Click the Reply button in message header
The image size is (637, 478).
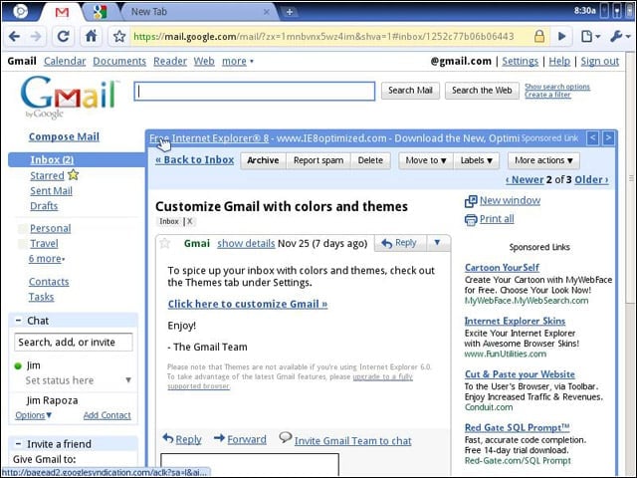click(x=400, y=243)
